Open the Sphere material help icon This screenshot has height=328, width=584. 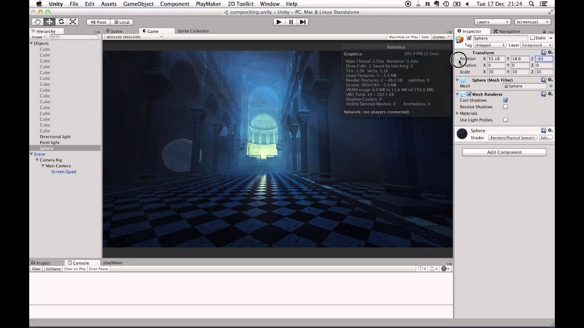[543, 131]
